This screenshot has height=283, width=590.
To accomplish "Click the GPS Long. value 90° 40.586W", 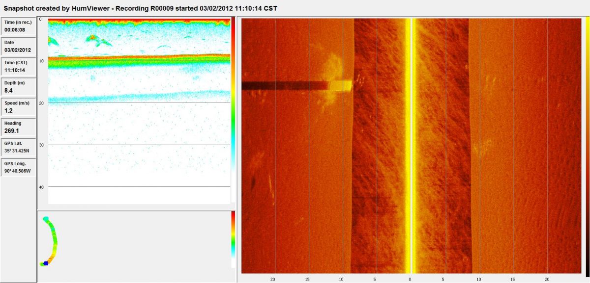I will pos(18,171).
